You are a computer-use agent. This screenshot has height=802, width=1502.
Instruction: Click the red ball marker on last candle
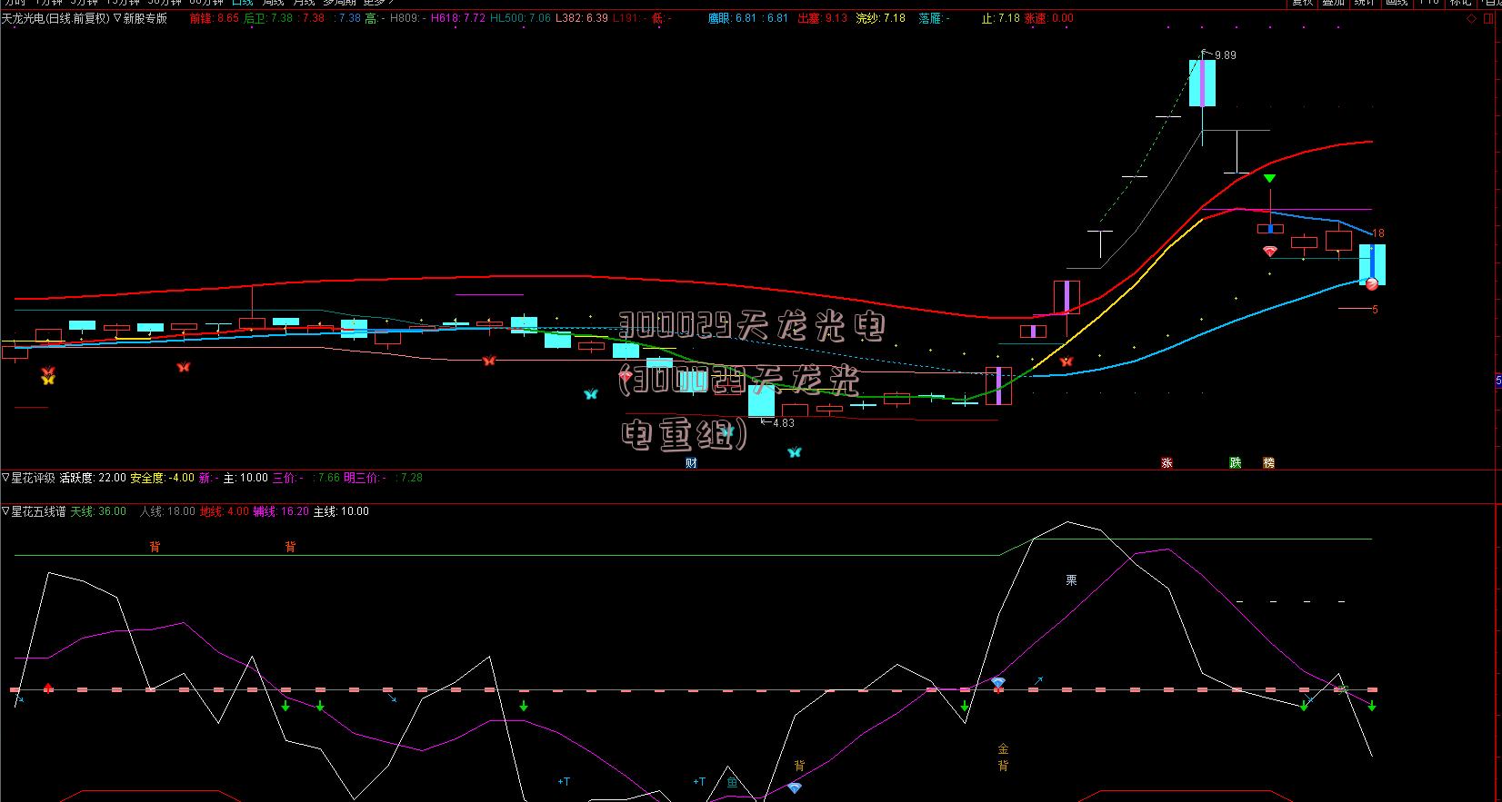1371,284
